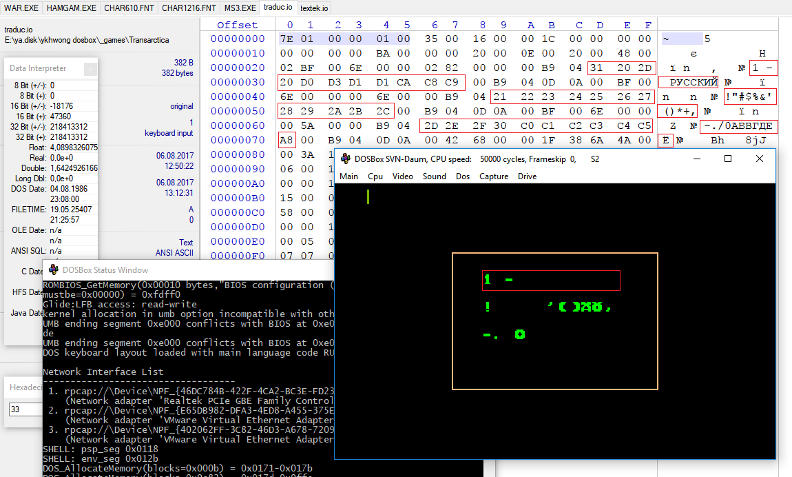Click the 'keyboard input' state label
792x477 pixels.
pos(169,133)
